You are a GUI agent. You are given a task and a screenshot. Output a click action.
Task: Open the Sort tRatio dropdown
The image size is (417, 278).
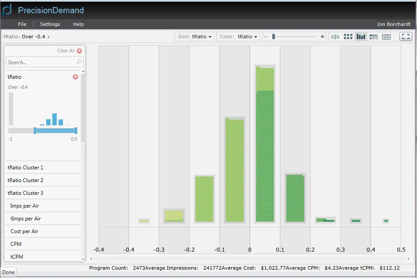[x=194, y=37]
